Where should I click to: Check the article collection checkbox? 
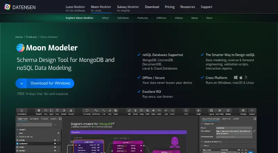point(17,140)
